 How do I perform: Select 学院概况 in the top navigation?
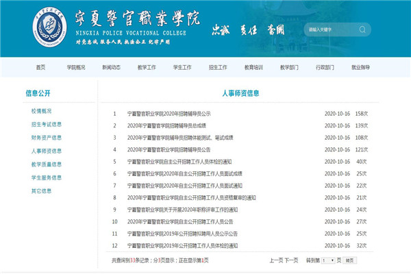point(76,67)
